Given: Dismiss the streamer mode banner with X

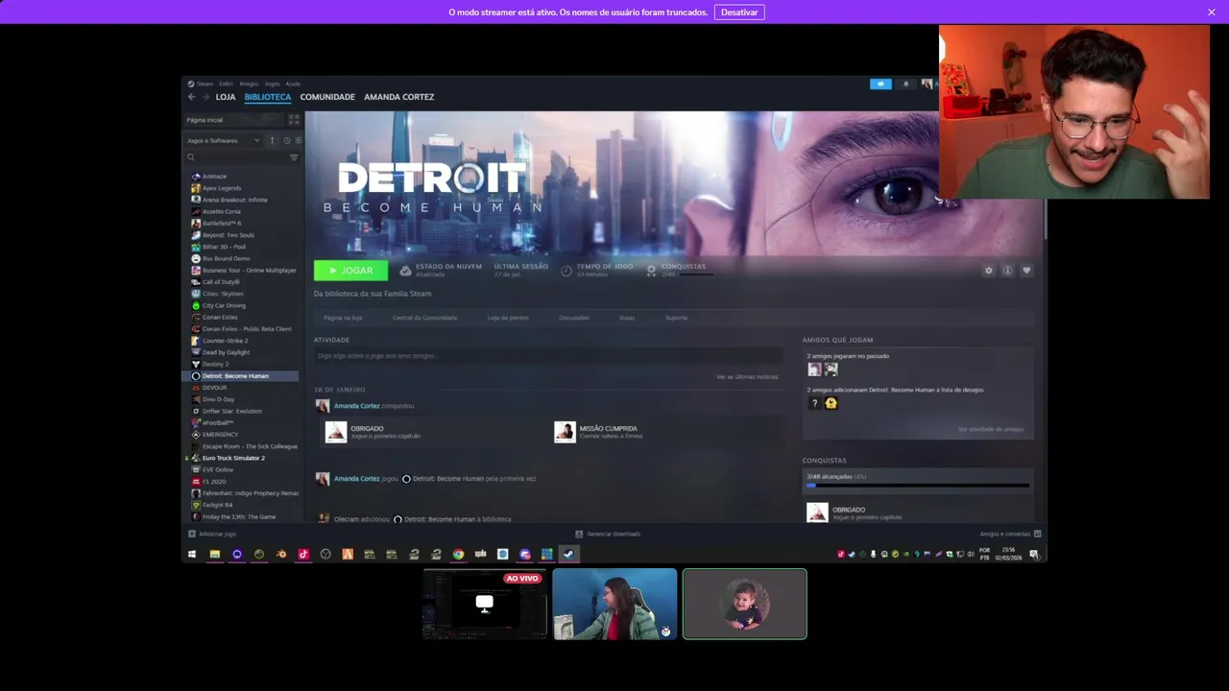Looking at the screenshot, I should click(x=1212, y=12).
